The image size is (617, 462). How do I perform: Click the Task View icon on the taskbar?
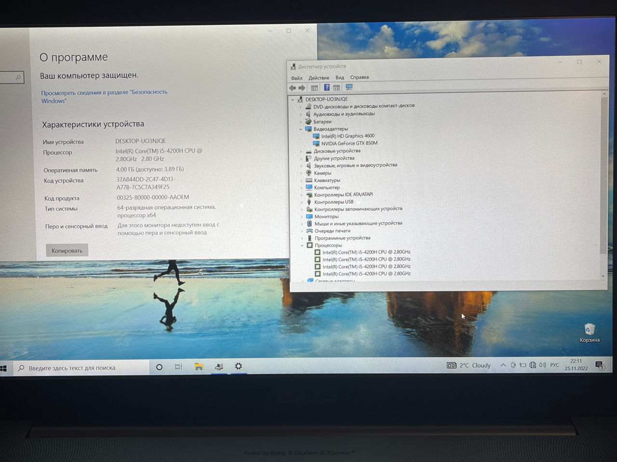click(178, 367)
